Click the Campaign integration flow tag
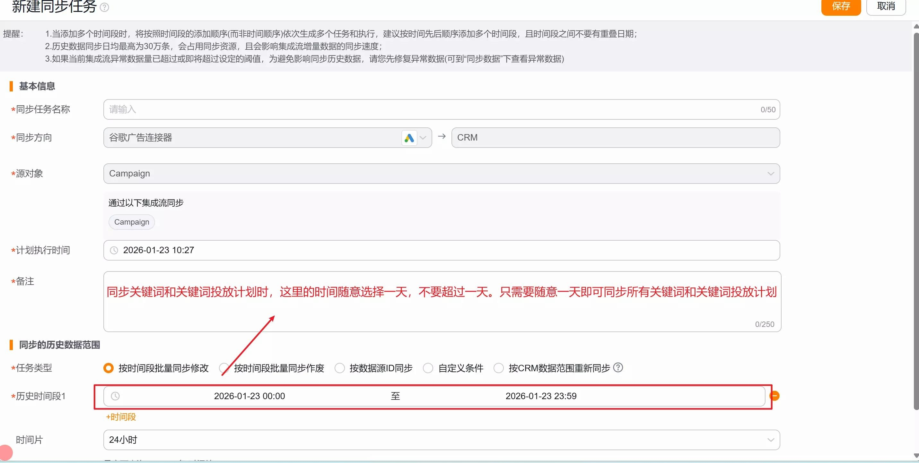The width and height of the screenshot is (919, 463). [x=132, y=222]
